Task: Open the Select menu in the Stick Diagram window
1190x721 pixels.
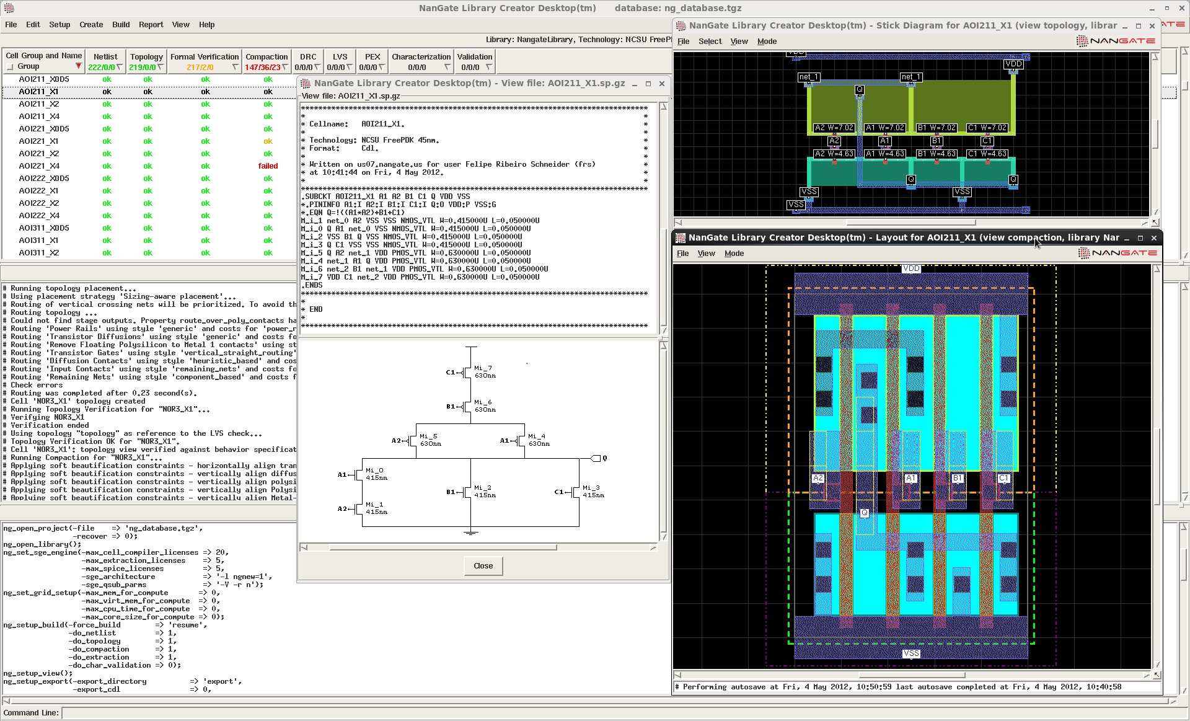Action: click(710, 42)
